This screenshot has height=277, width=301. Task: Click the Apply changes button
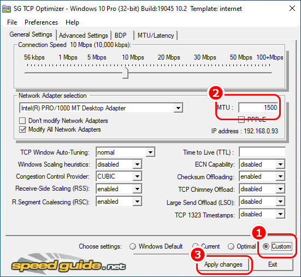[223, 264]
